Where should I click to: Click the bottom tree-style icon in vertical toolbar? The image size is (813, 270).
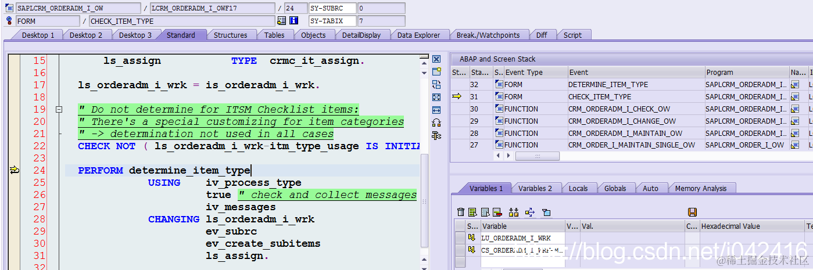tap(436, 135)
